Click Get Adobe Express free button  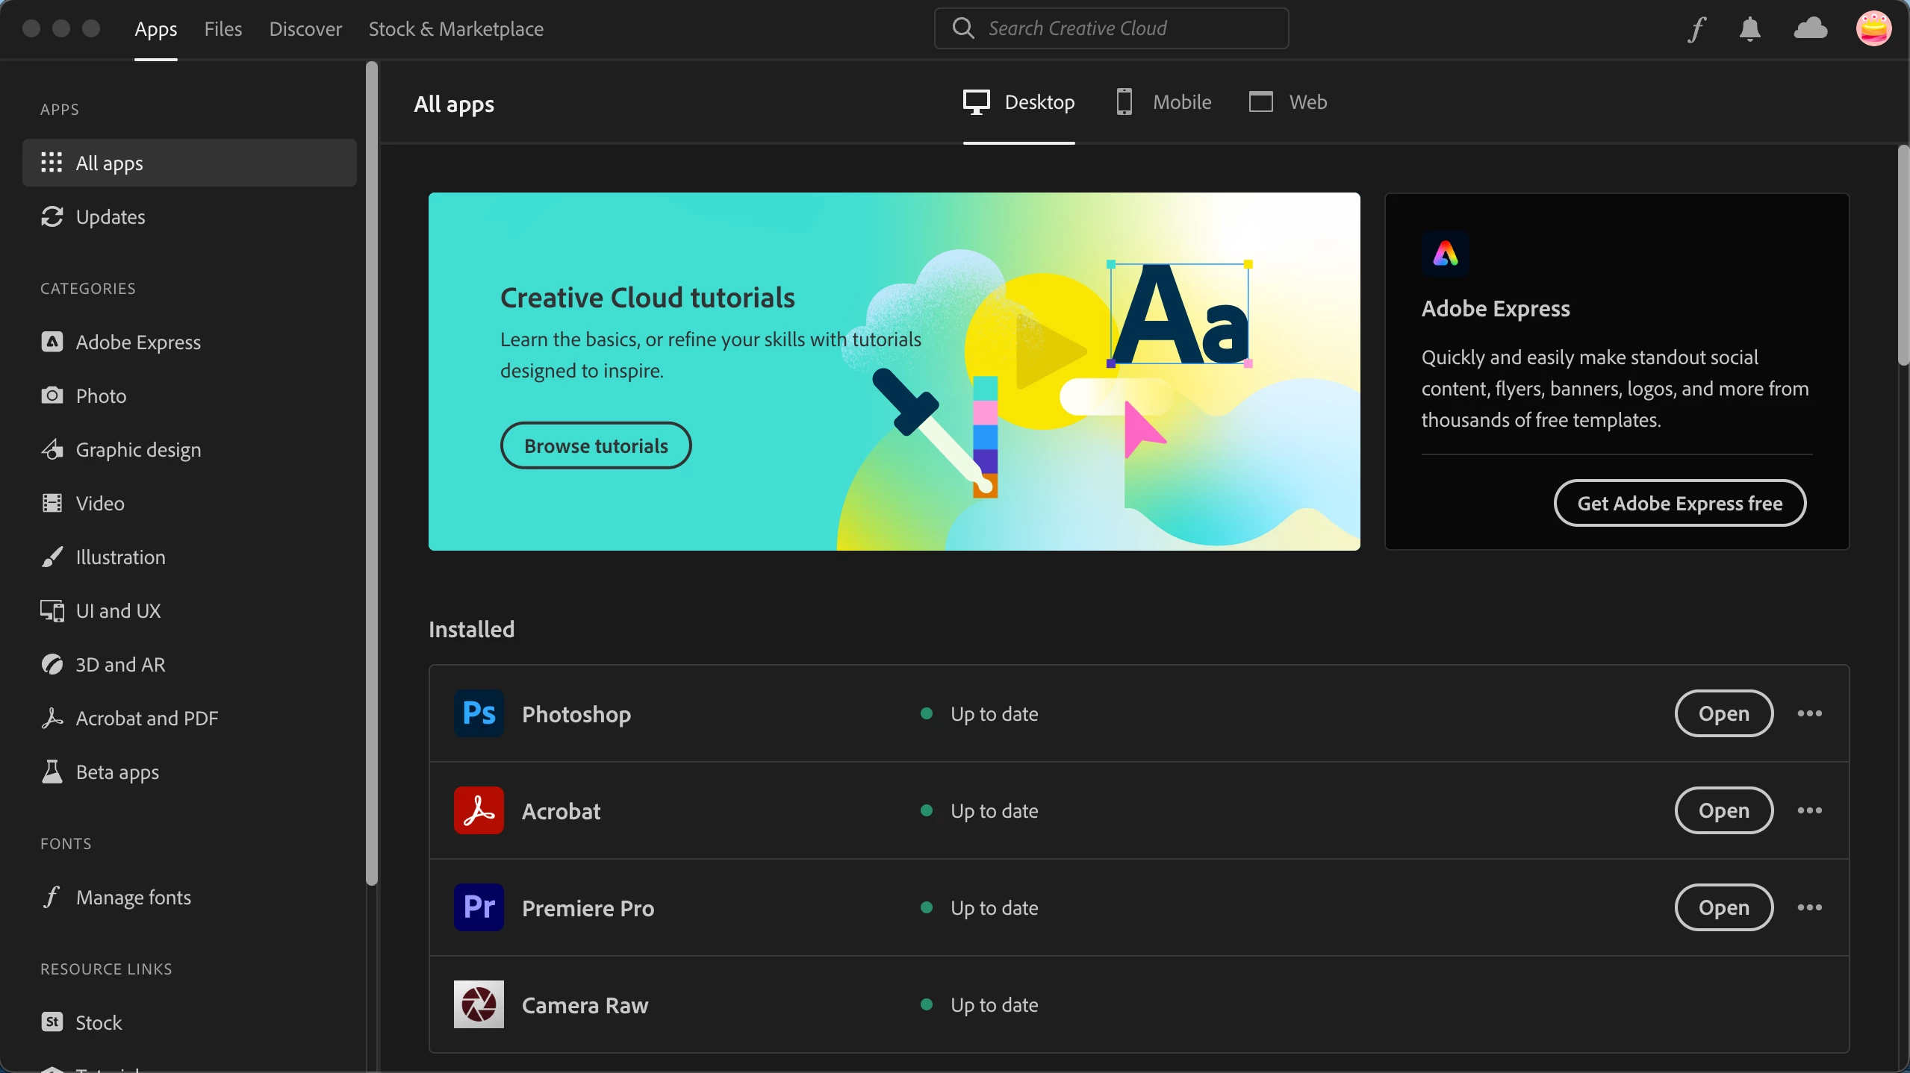pyautogui.click(x=1679, y=503)
